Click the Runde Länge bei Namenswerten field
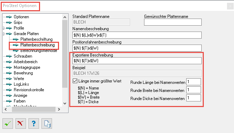 pyautogui.click(x=194, y=82)
